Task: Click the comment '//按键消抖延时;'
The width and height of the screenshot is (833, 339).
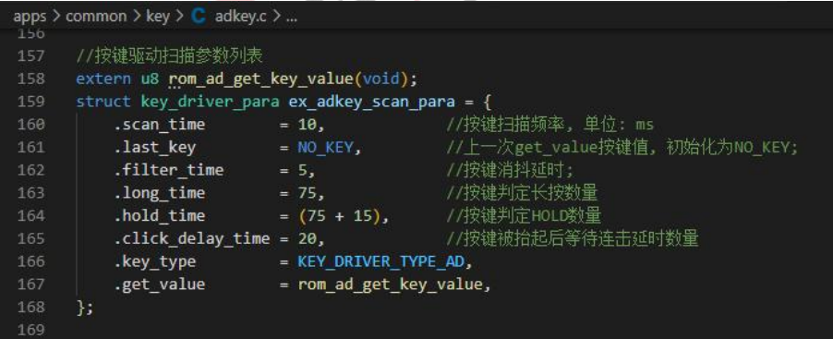Action: pos(510,171)
